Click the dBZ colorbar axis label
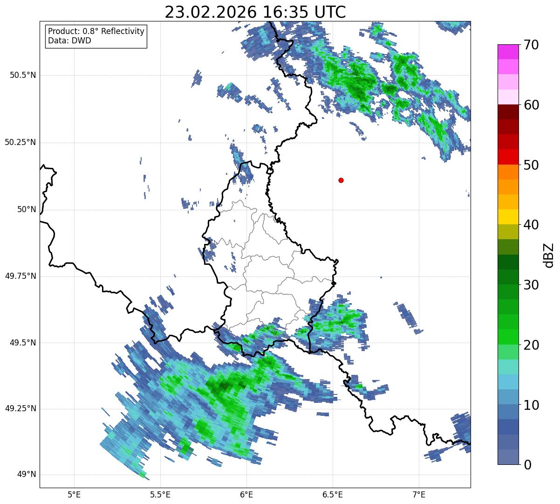 [x=549, y=255]
